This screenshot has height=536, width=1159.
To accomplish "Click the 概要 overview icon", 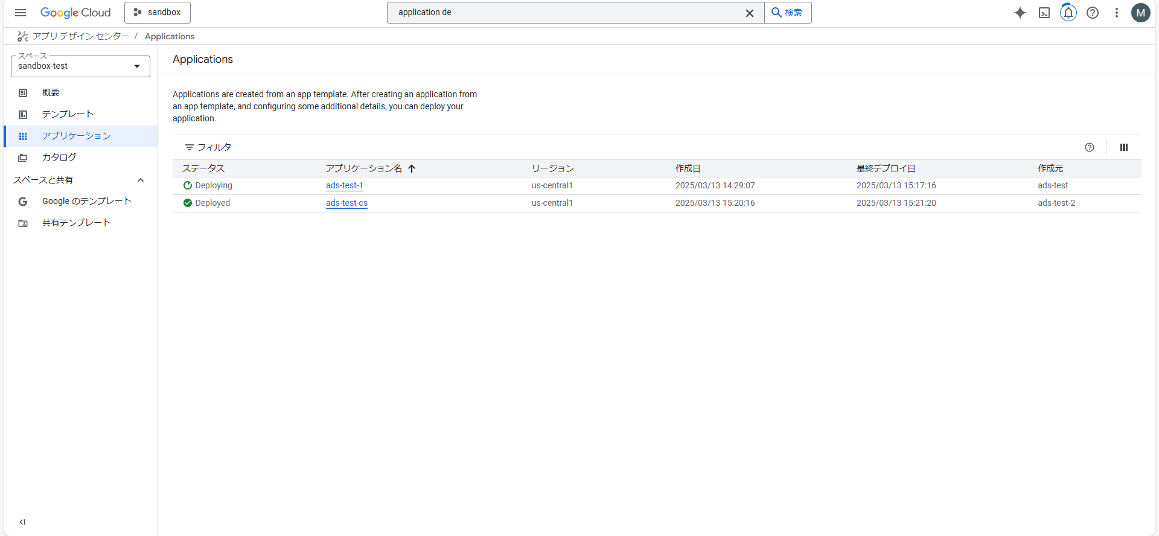I will tap(23, 92).
